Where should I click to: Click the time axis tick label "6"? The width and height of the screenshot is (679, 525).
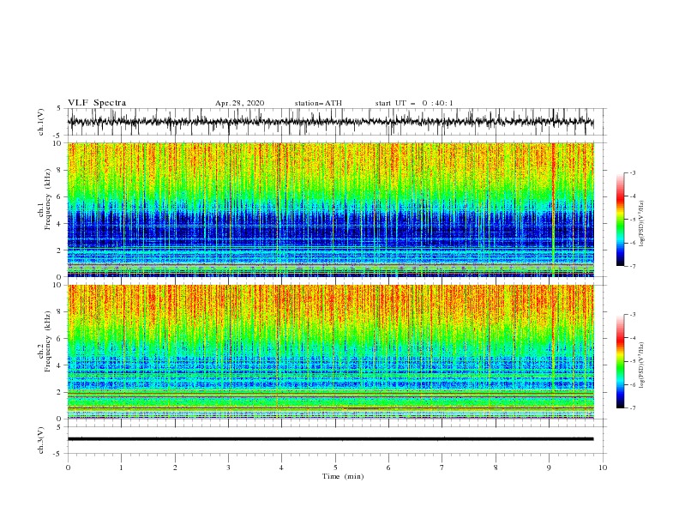388,468
